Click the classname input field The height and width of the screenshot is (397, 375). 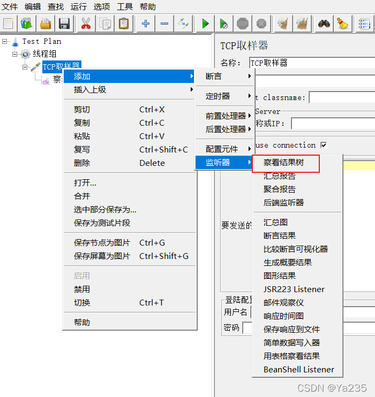tap(342, 97)
